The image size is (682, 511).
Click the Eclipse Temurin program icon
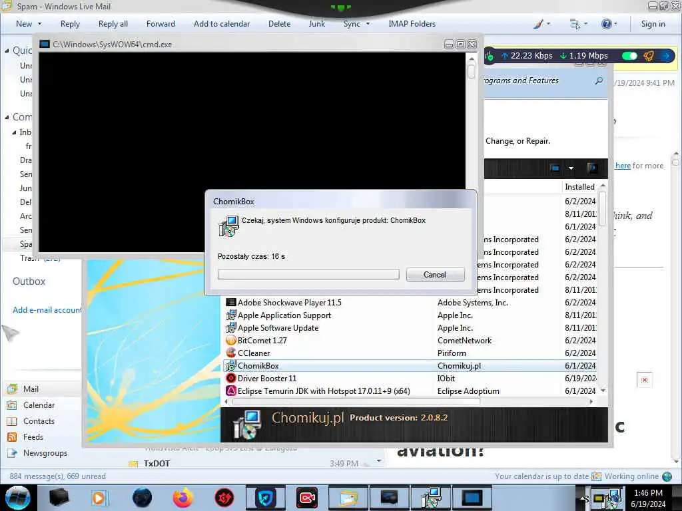[231, 391]
